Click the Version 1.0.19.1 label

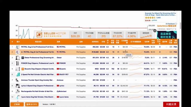click(x=49, y=104)
